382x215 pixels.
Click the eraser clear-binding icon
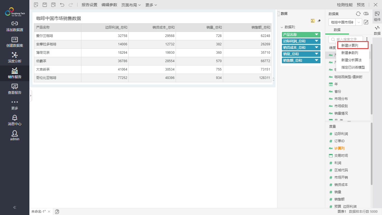point(319,21)
